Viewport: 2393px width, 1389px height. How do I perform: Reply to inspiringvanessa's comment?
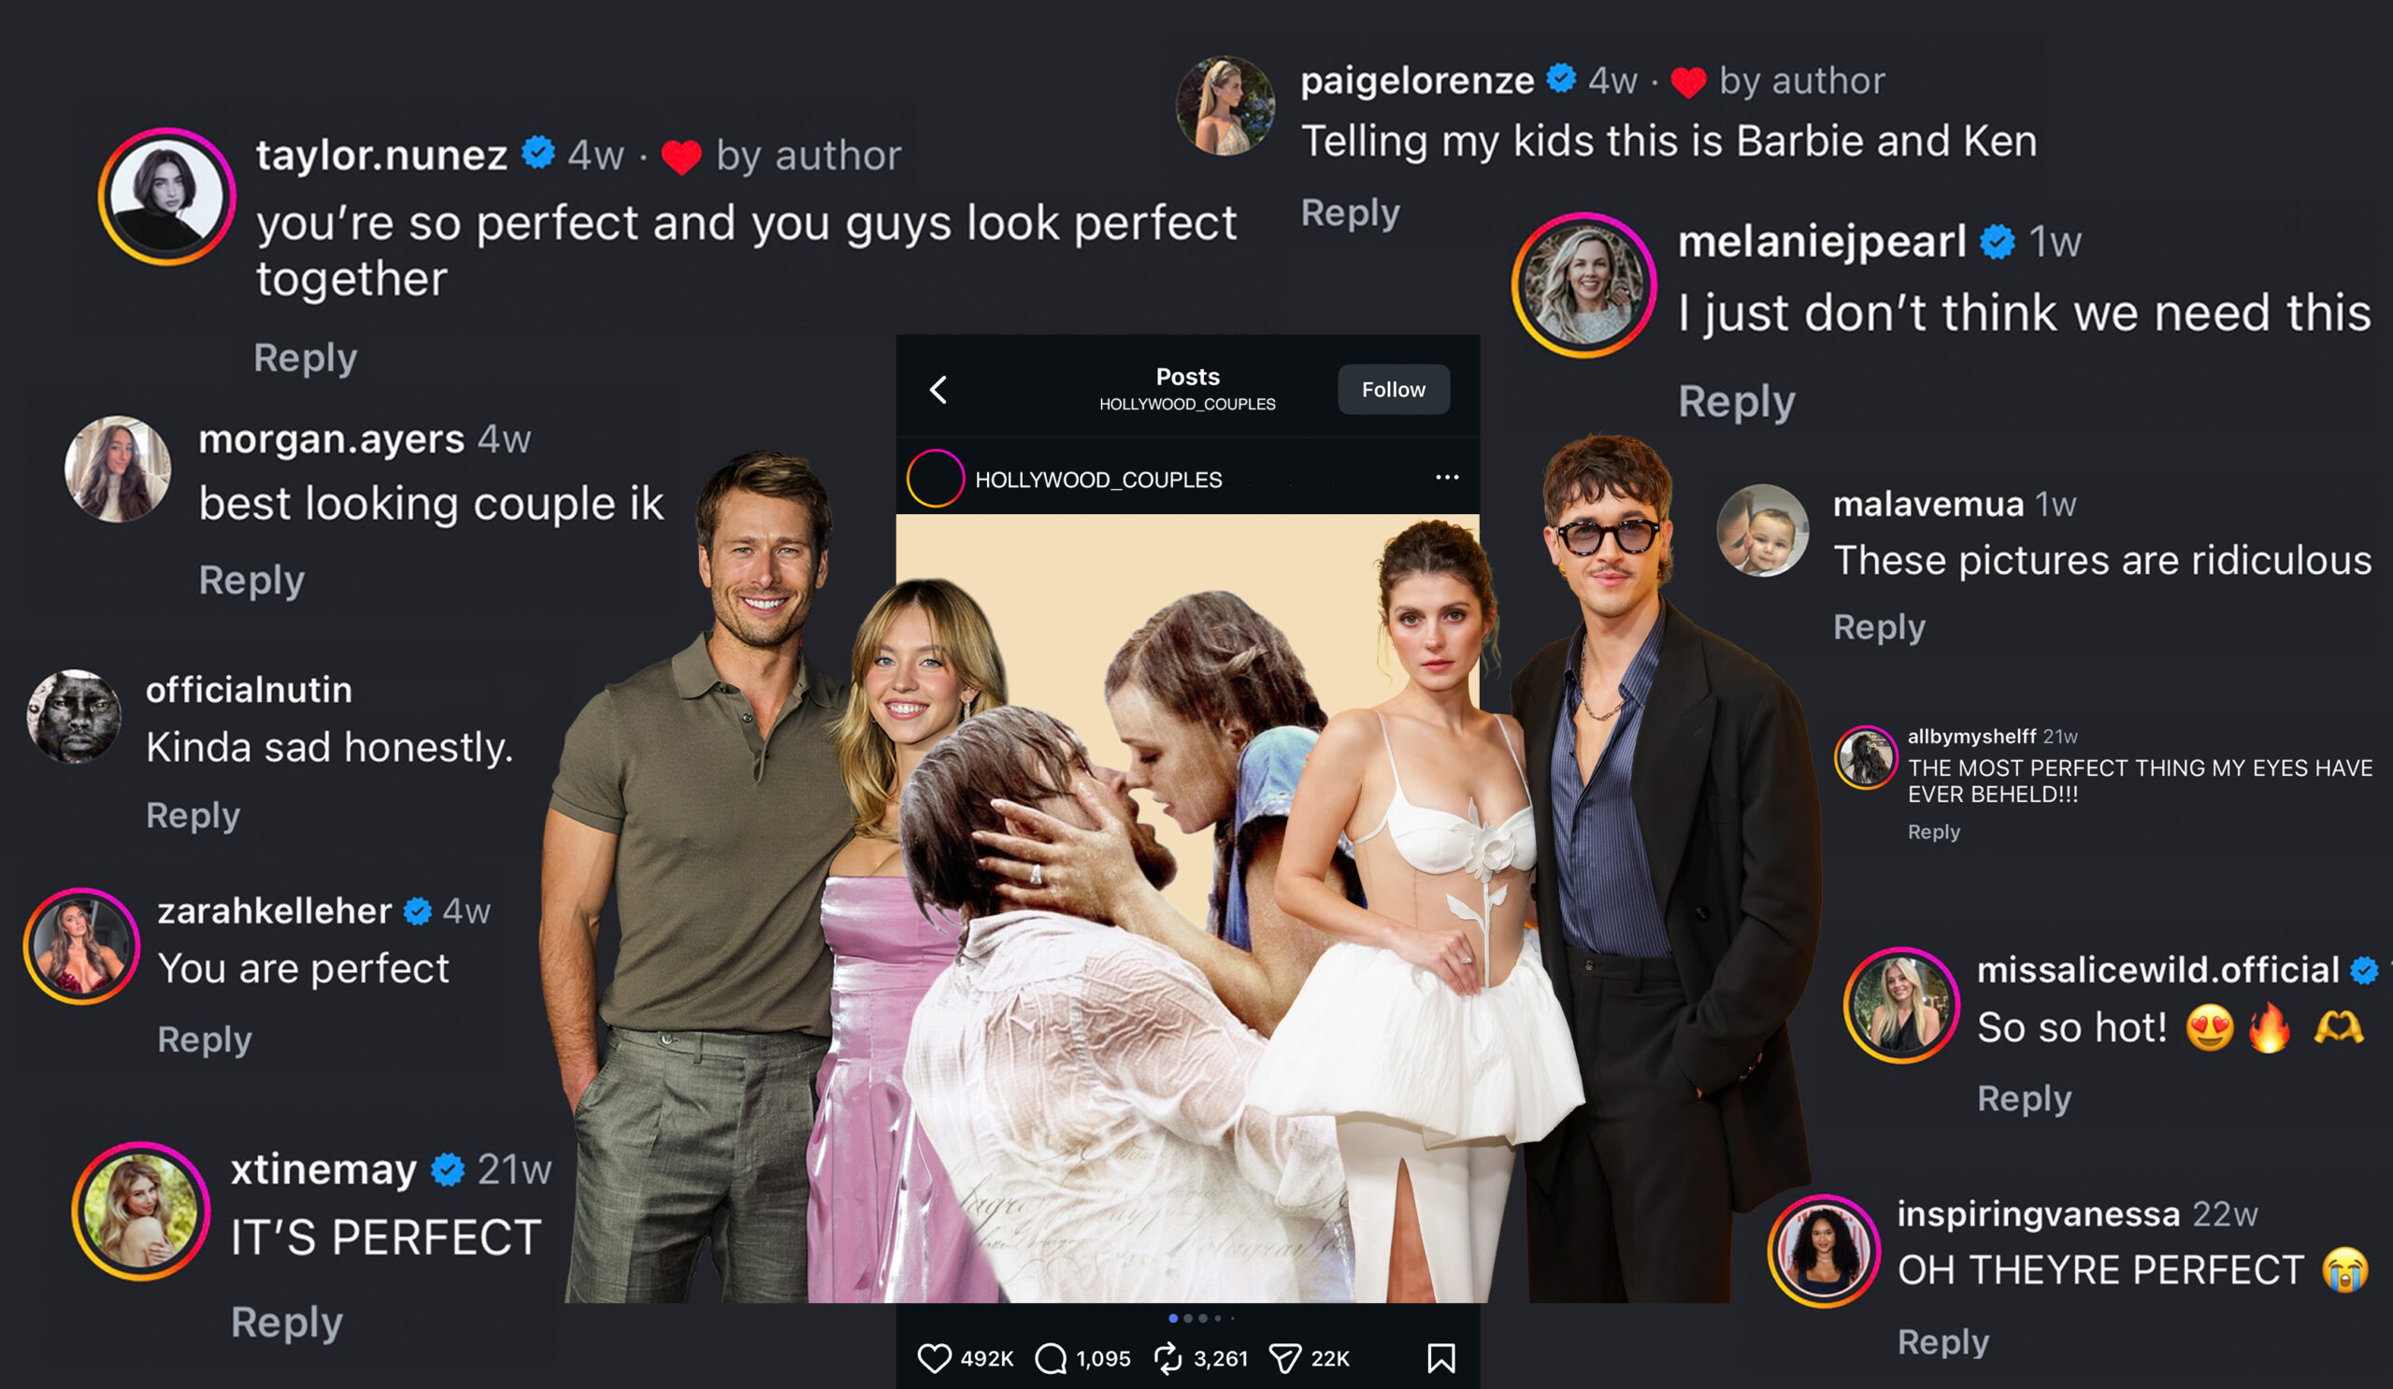[1942, 1341]
